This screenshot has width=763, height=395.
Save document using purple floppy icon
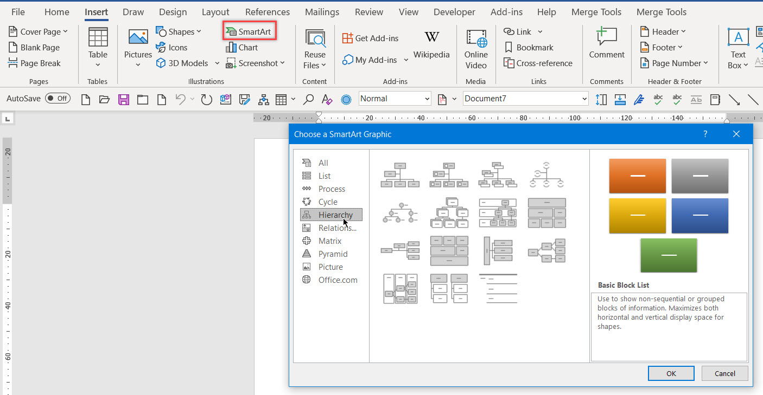[124, 99]
